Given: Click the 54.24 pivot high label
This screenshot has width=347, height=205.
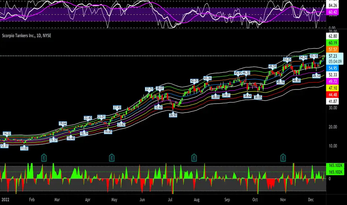Looking at the screenshot, I should tap(303, 57).
